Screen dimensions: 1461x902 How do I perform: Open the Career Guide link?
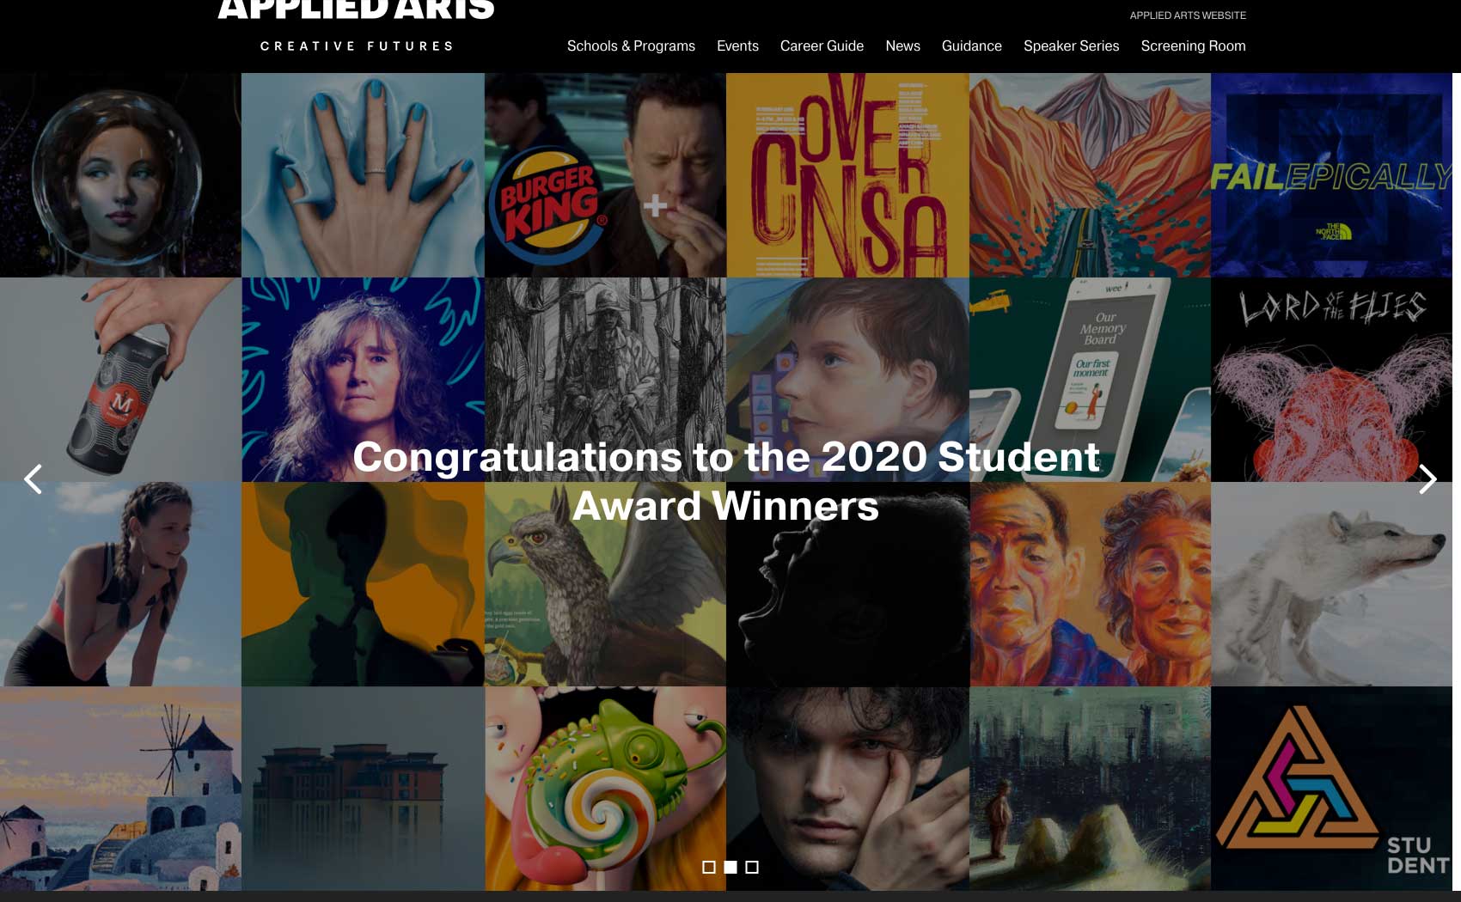(x=822, y=46)
